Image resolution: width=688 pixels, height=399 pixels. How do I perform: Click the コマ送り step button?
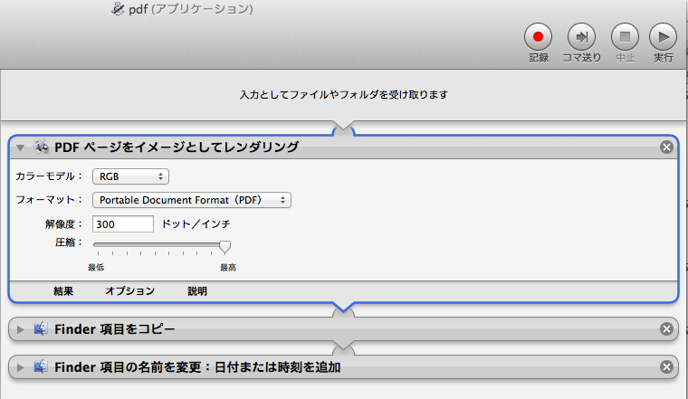tap(581, 37)
